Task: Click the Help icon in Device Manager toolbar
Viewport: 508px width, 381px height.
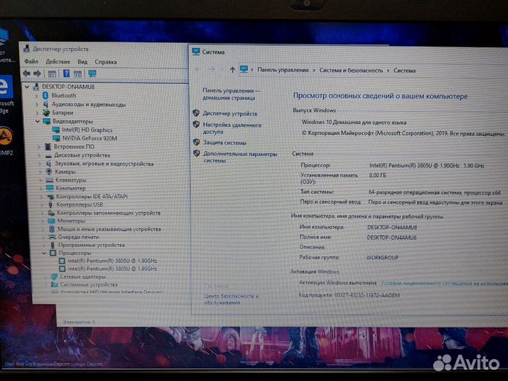Action: [x=67, y=73]
